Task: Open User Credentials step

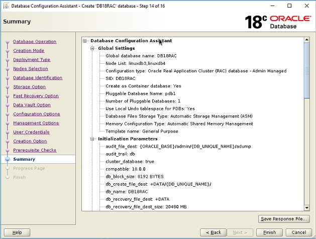Action: (x=31, y=132)
